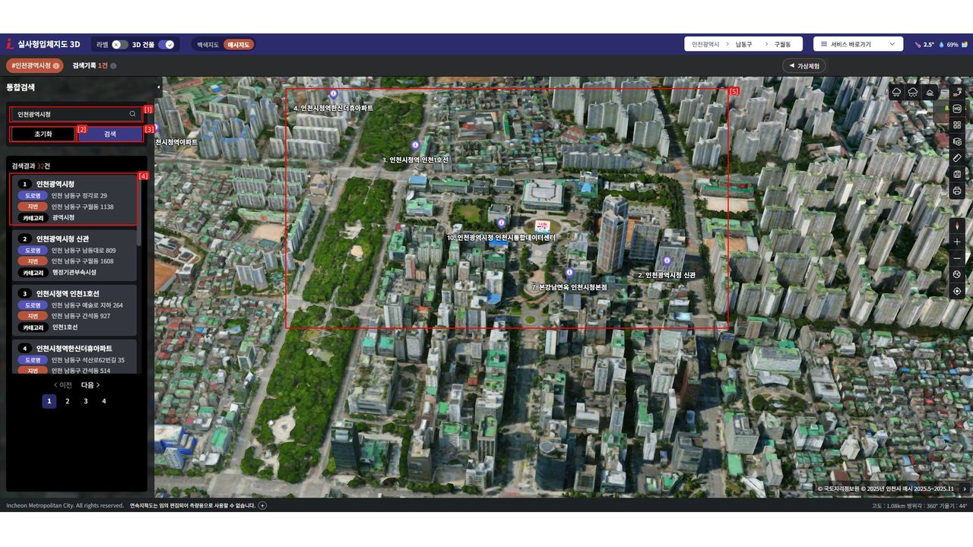This screenshot has width=973, height=547.
Task: Select the 백색지도 map mode
Action: point(208,45)
